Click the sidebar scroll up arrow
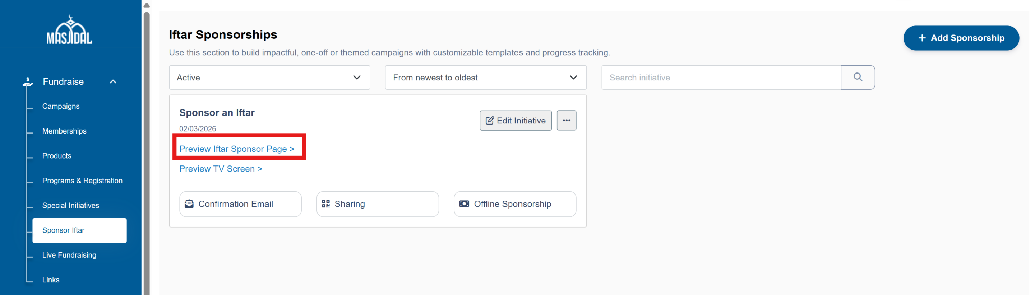The height and width of the screenshot is (295, 1035). 147,5
